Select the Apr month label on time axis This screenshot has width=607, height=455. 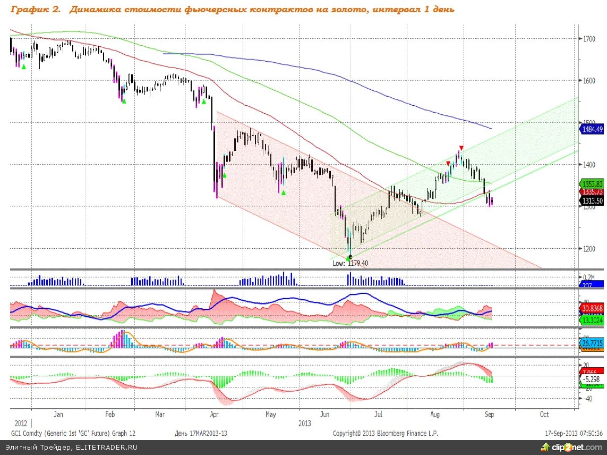point(214,414)
